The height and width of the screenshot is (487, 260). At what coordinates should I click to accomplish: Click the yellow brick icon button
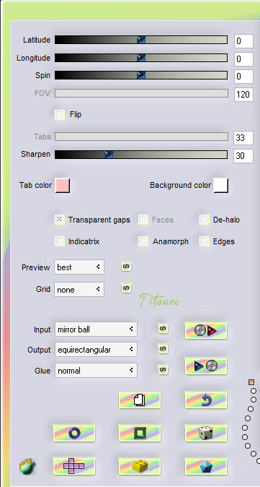(x=140, y=466)
